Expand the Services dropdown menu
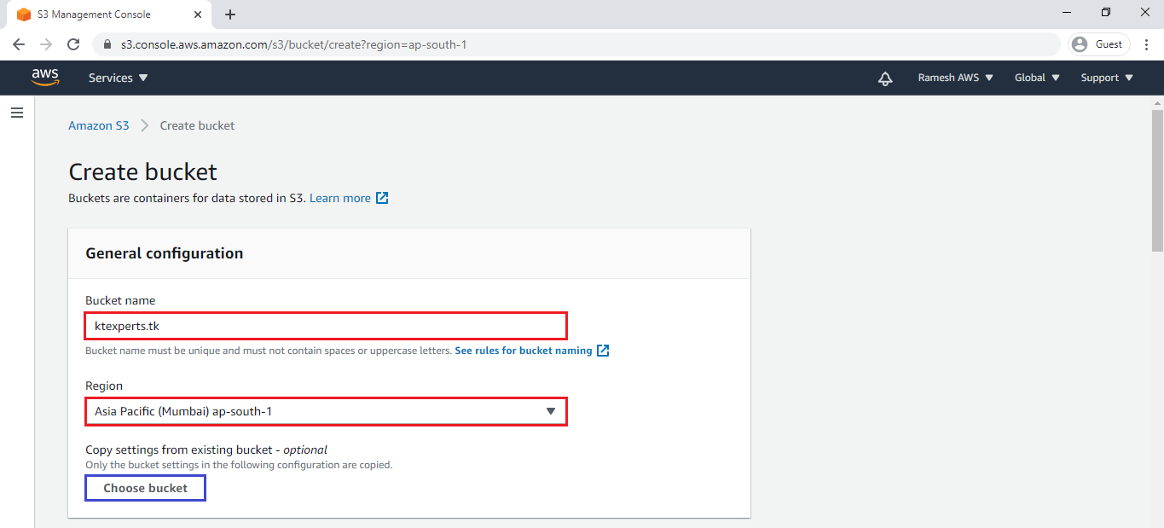 [119, 78]
